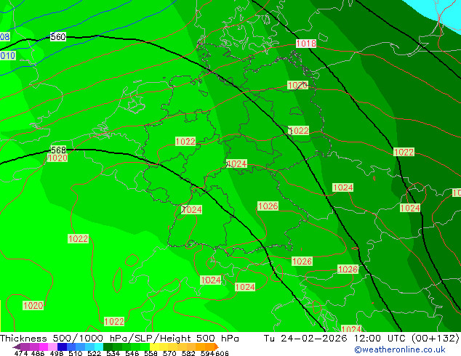Click the orange right arrow end of legend
461x356 pixels.
tap(217, 347)
